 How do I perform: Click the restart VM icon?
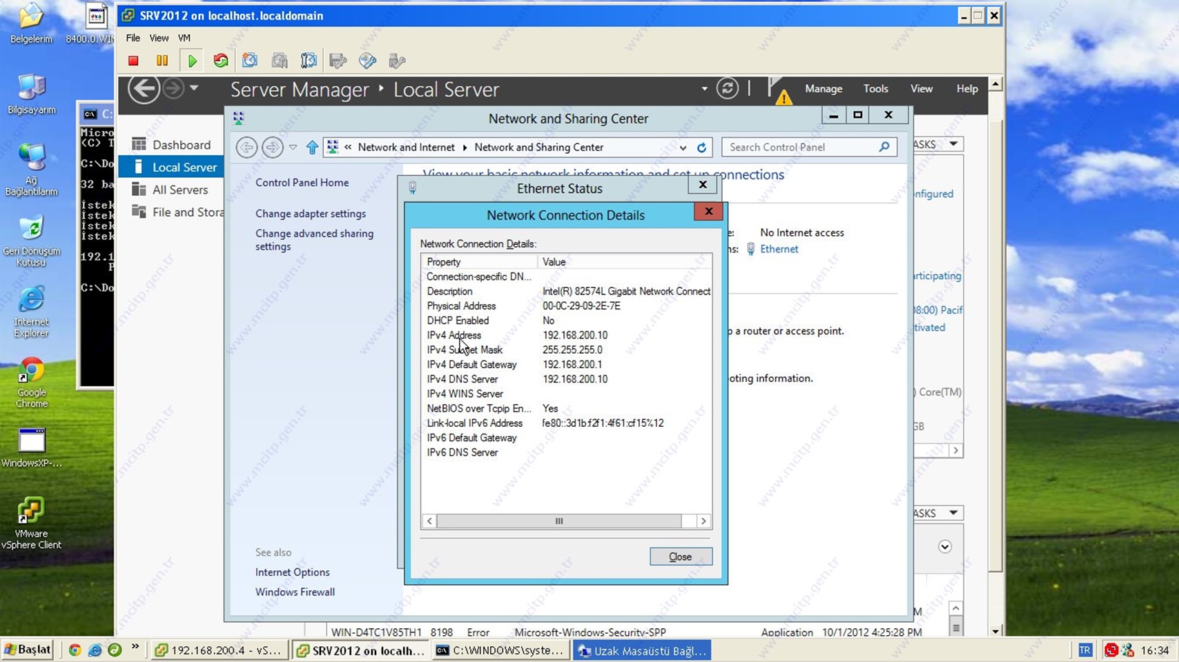(221, 61)
